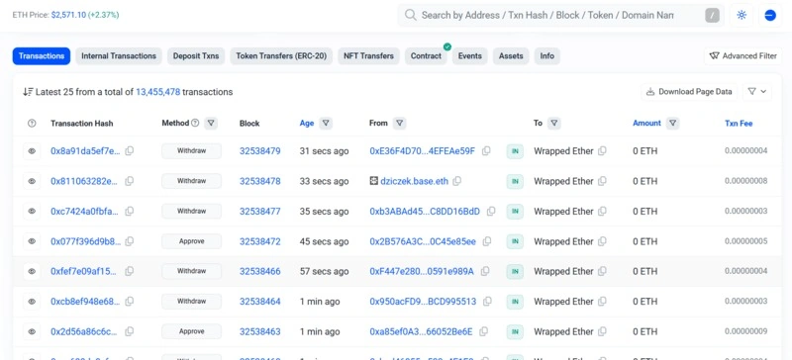Copy the address 0x950acFD9...BCD995513
The image size is (792, 360).
[x=487, y=302]
